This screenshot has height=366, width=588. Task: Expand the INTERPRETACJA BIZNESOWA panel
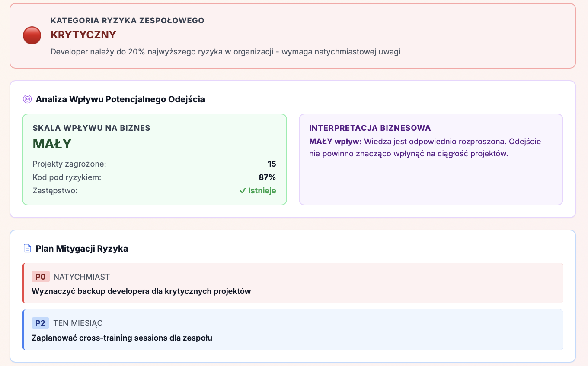coord(431,159)
